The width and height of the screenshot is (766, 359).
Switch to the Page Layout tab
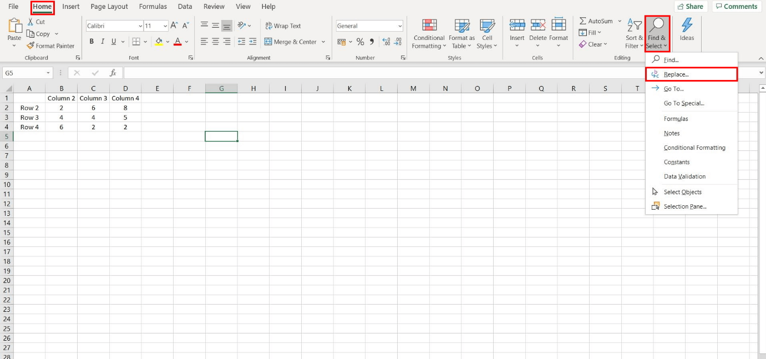coord(109,7)
